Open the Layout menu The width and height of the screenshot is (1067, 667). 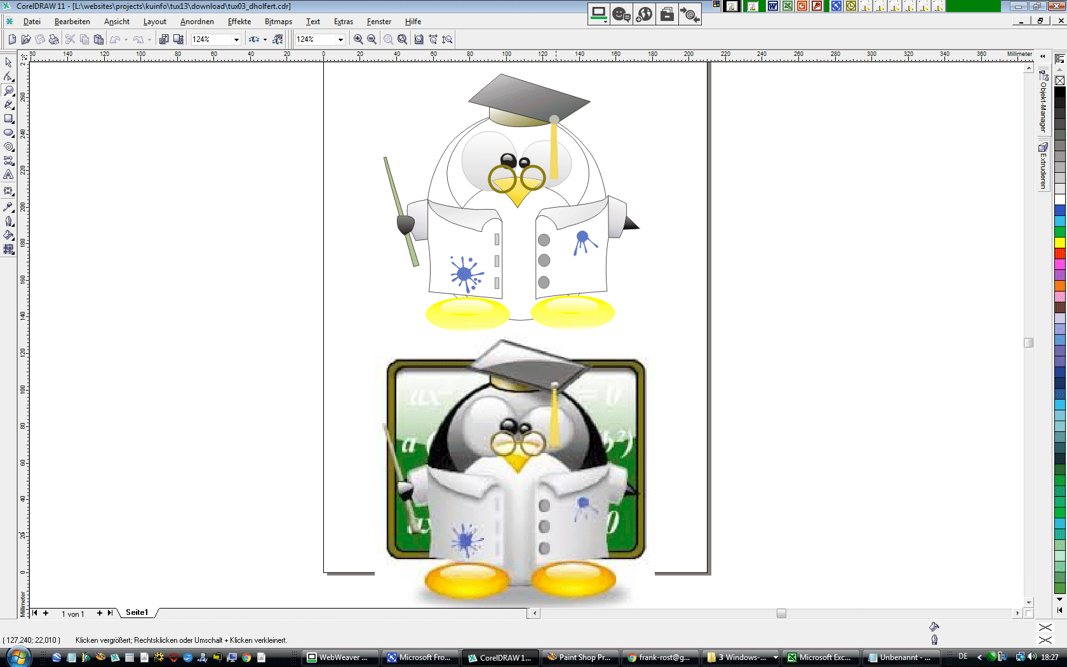pyautogui.click(x=154, y=22)
